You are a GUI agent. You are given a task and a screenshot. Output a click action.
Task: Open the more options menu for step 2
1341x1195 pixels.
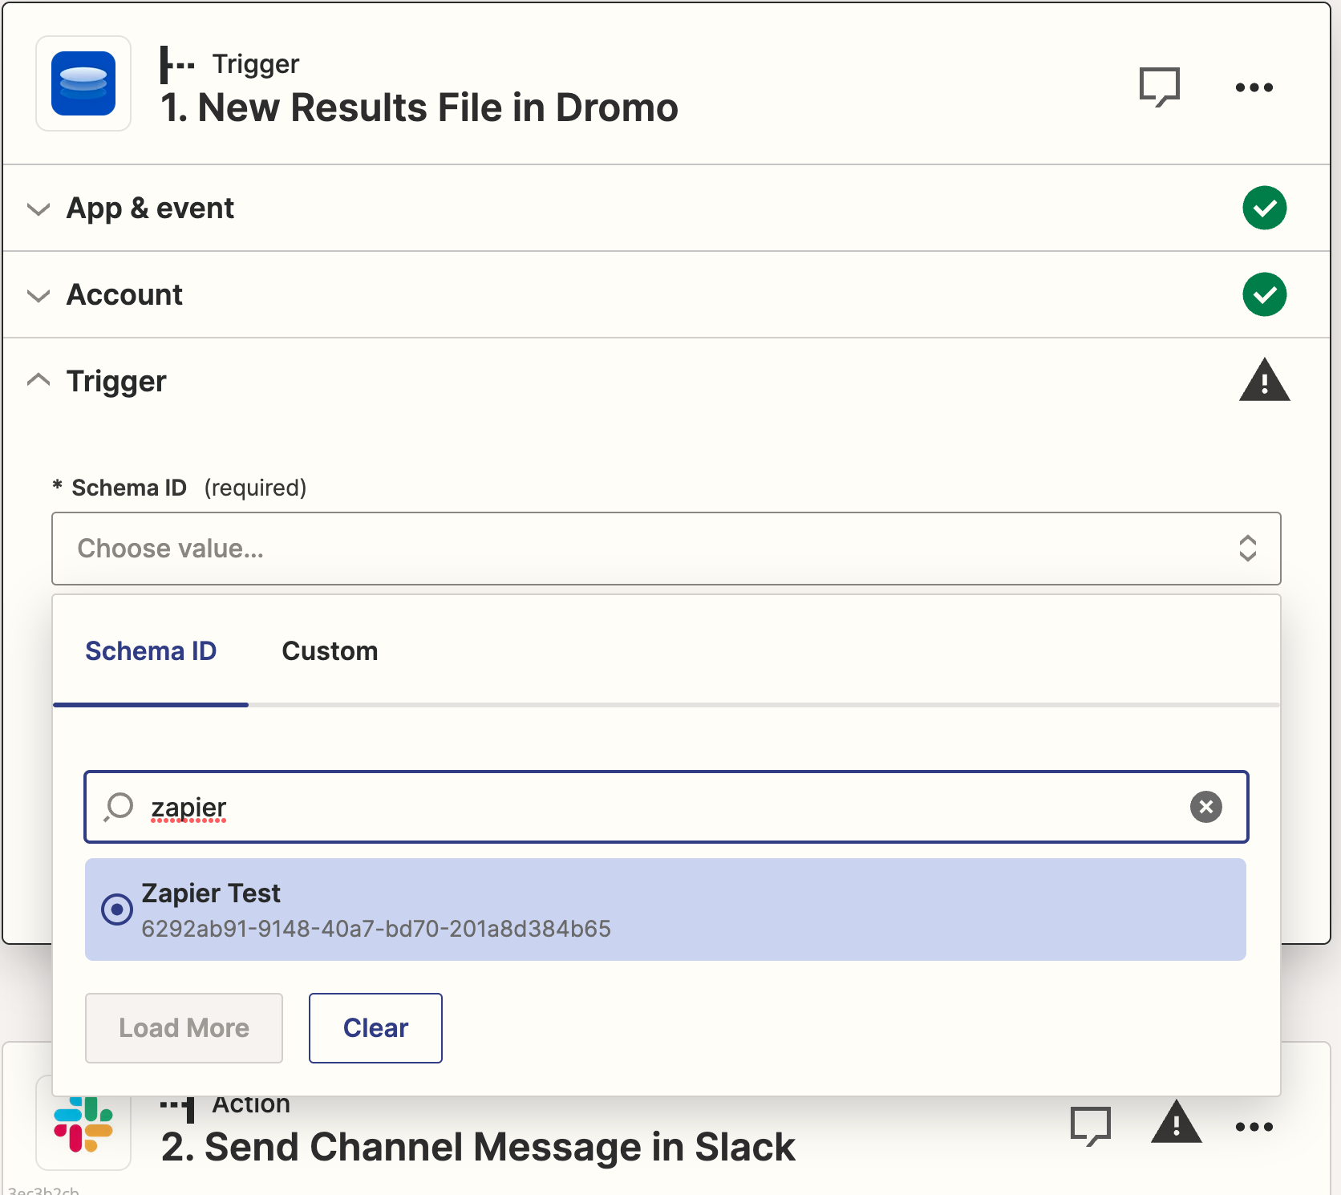pyautogui.click(x=1254, y=1127)
